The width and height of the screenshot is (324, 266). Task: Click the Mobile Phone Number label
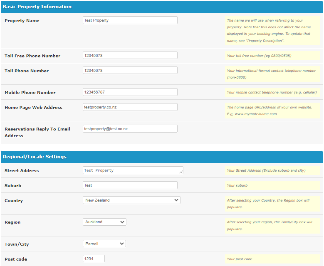click(30, 93)
